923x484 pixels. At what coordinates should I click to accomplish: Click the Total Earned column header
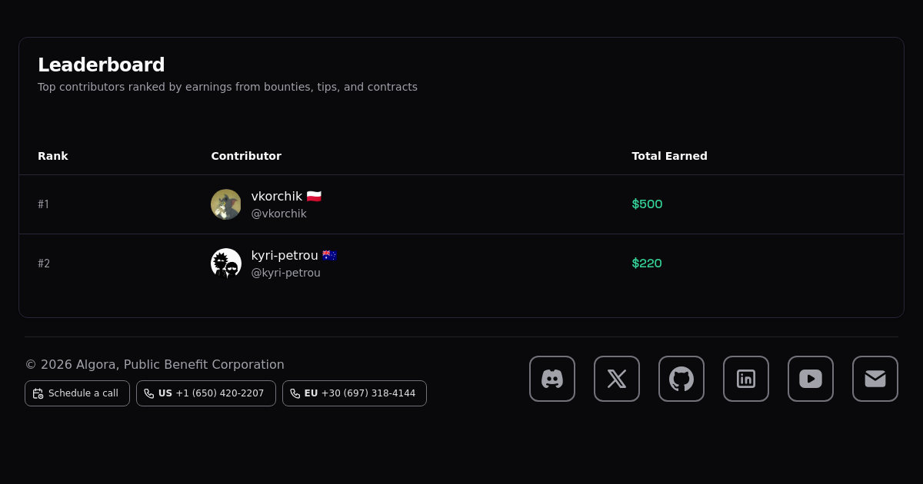pyautogui.click(x=669, y=156)
